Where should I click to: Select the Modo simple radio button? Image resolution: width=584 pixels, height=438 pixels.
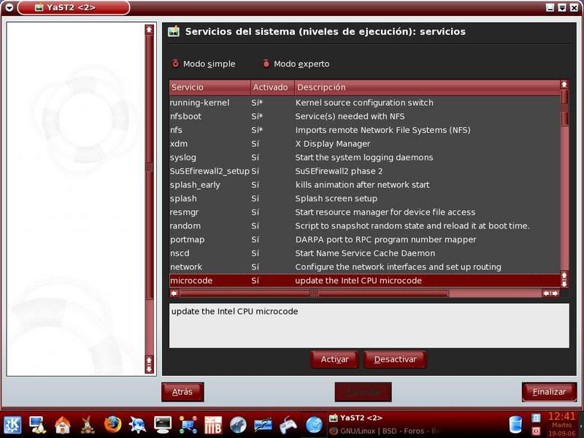(x=175, y=64)
